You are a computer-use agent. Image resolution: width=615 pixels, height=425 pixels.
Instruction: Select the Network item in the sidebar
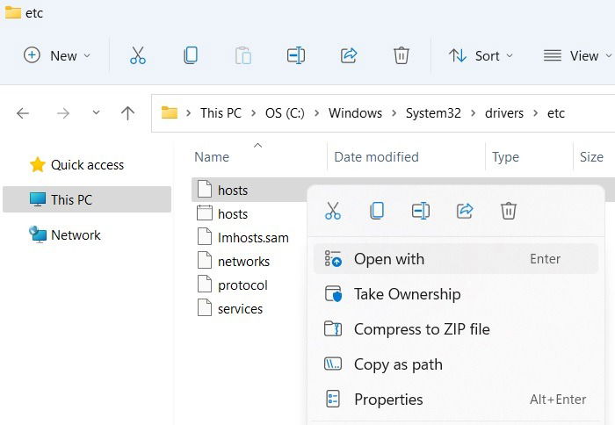[76, 234]
